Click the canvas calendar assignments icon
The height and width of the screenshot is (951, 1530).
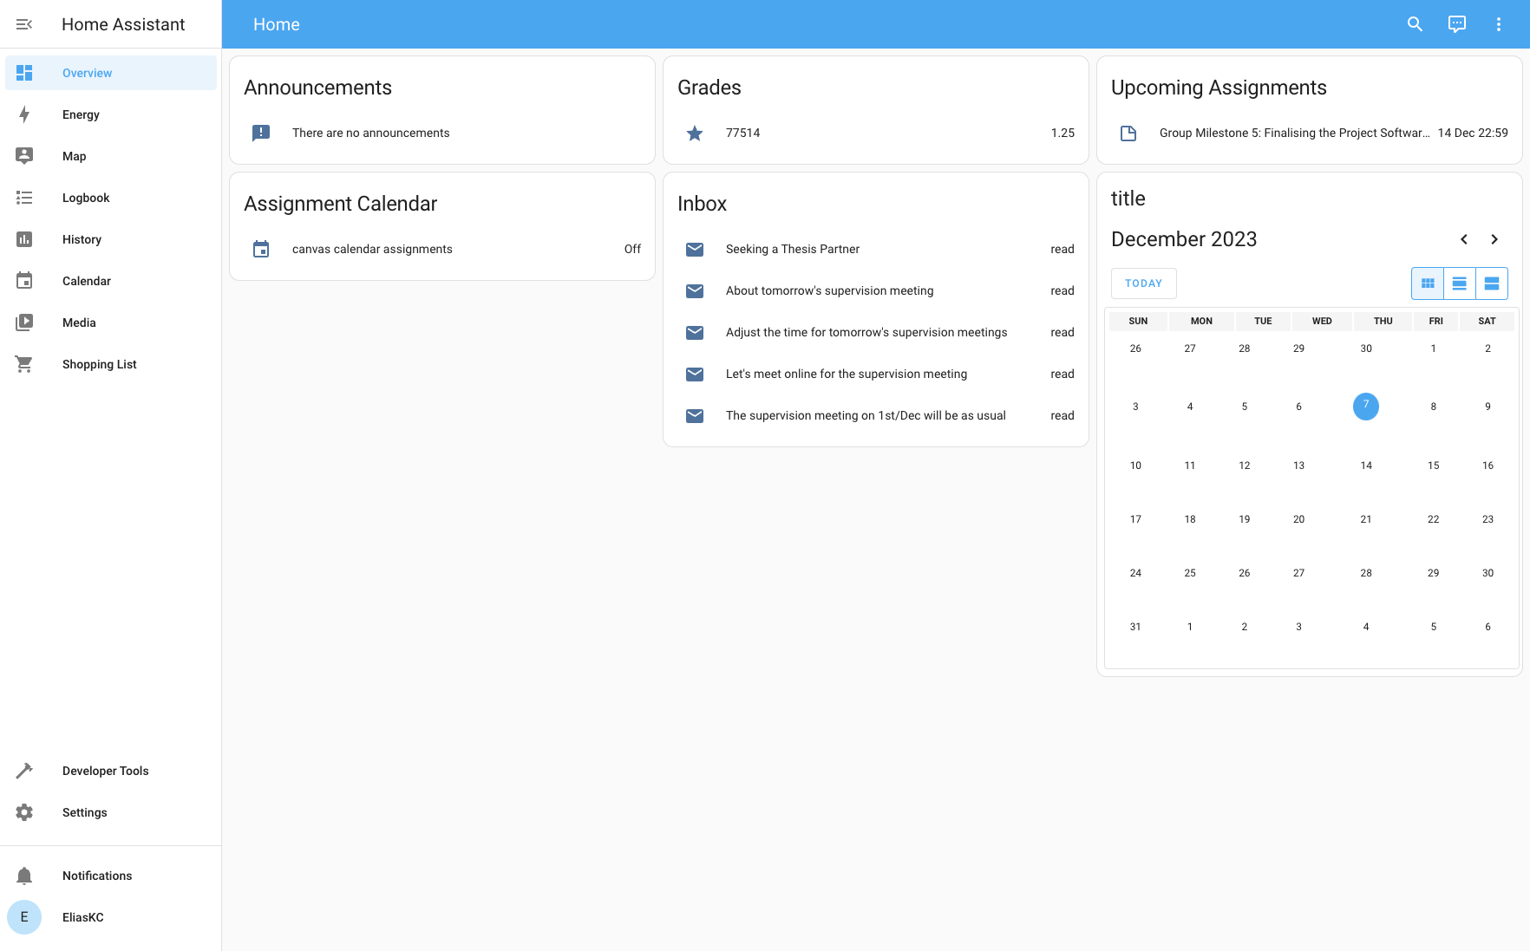point(261,249)
